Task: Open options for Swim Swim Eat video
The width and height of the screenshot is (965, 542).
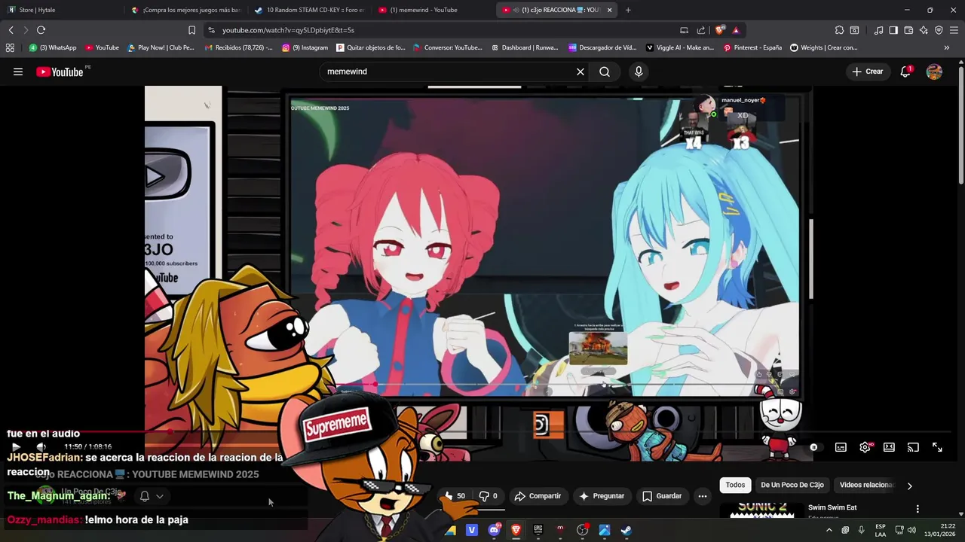Action: pos(918,509)
